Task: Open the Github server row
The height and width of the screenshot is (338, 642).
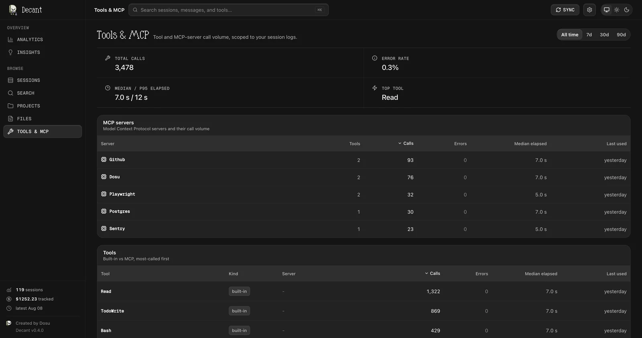Action: tap(364, 160)
